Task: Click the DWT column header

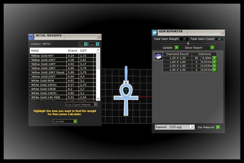Action: coord(86,51)
